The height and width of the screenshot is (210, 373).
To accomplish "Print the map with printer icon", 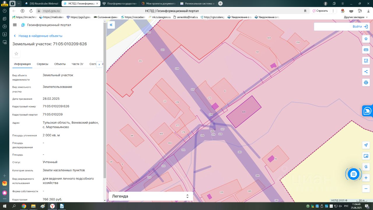I will tap(366, 83).
